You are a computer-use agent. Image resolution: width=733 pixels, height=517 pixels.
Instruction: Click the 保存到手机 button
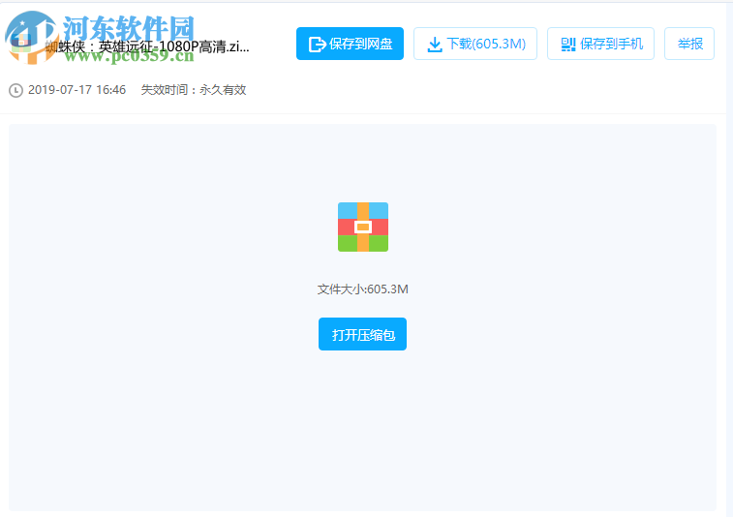pyautogui.click(x=600, y=44)
